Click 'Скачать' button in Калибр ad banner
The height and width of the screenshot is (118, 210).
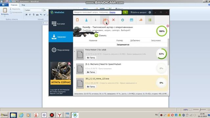pyautogui.click(x=100, y=35)
